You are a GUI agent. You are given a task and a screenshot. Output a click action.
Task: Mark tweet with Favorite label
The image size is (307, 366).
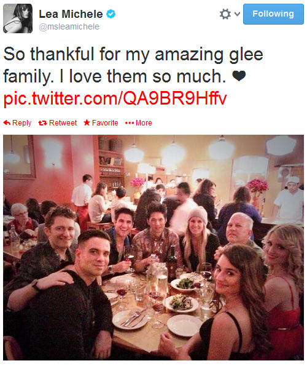[x=105, y=123]
